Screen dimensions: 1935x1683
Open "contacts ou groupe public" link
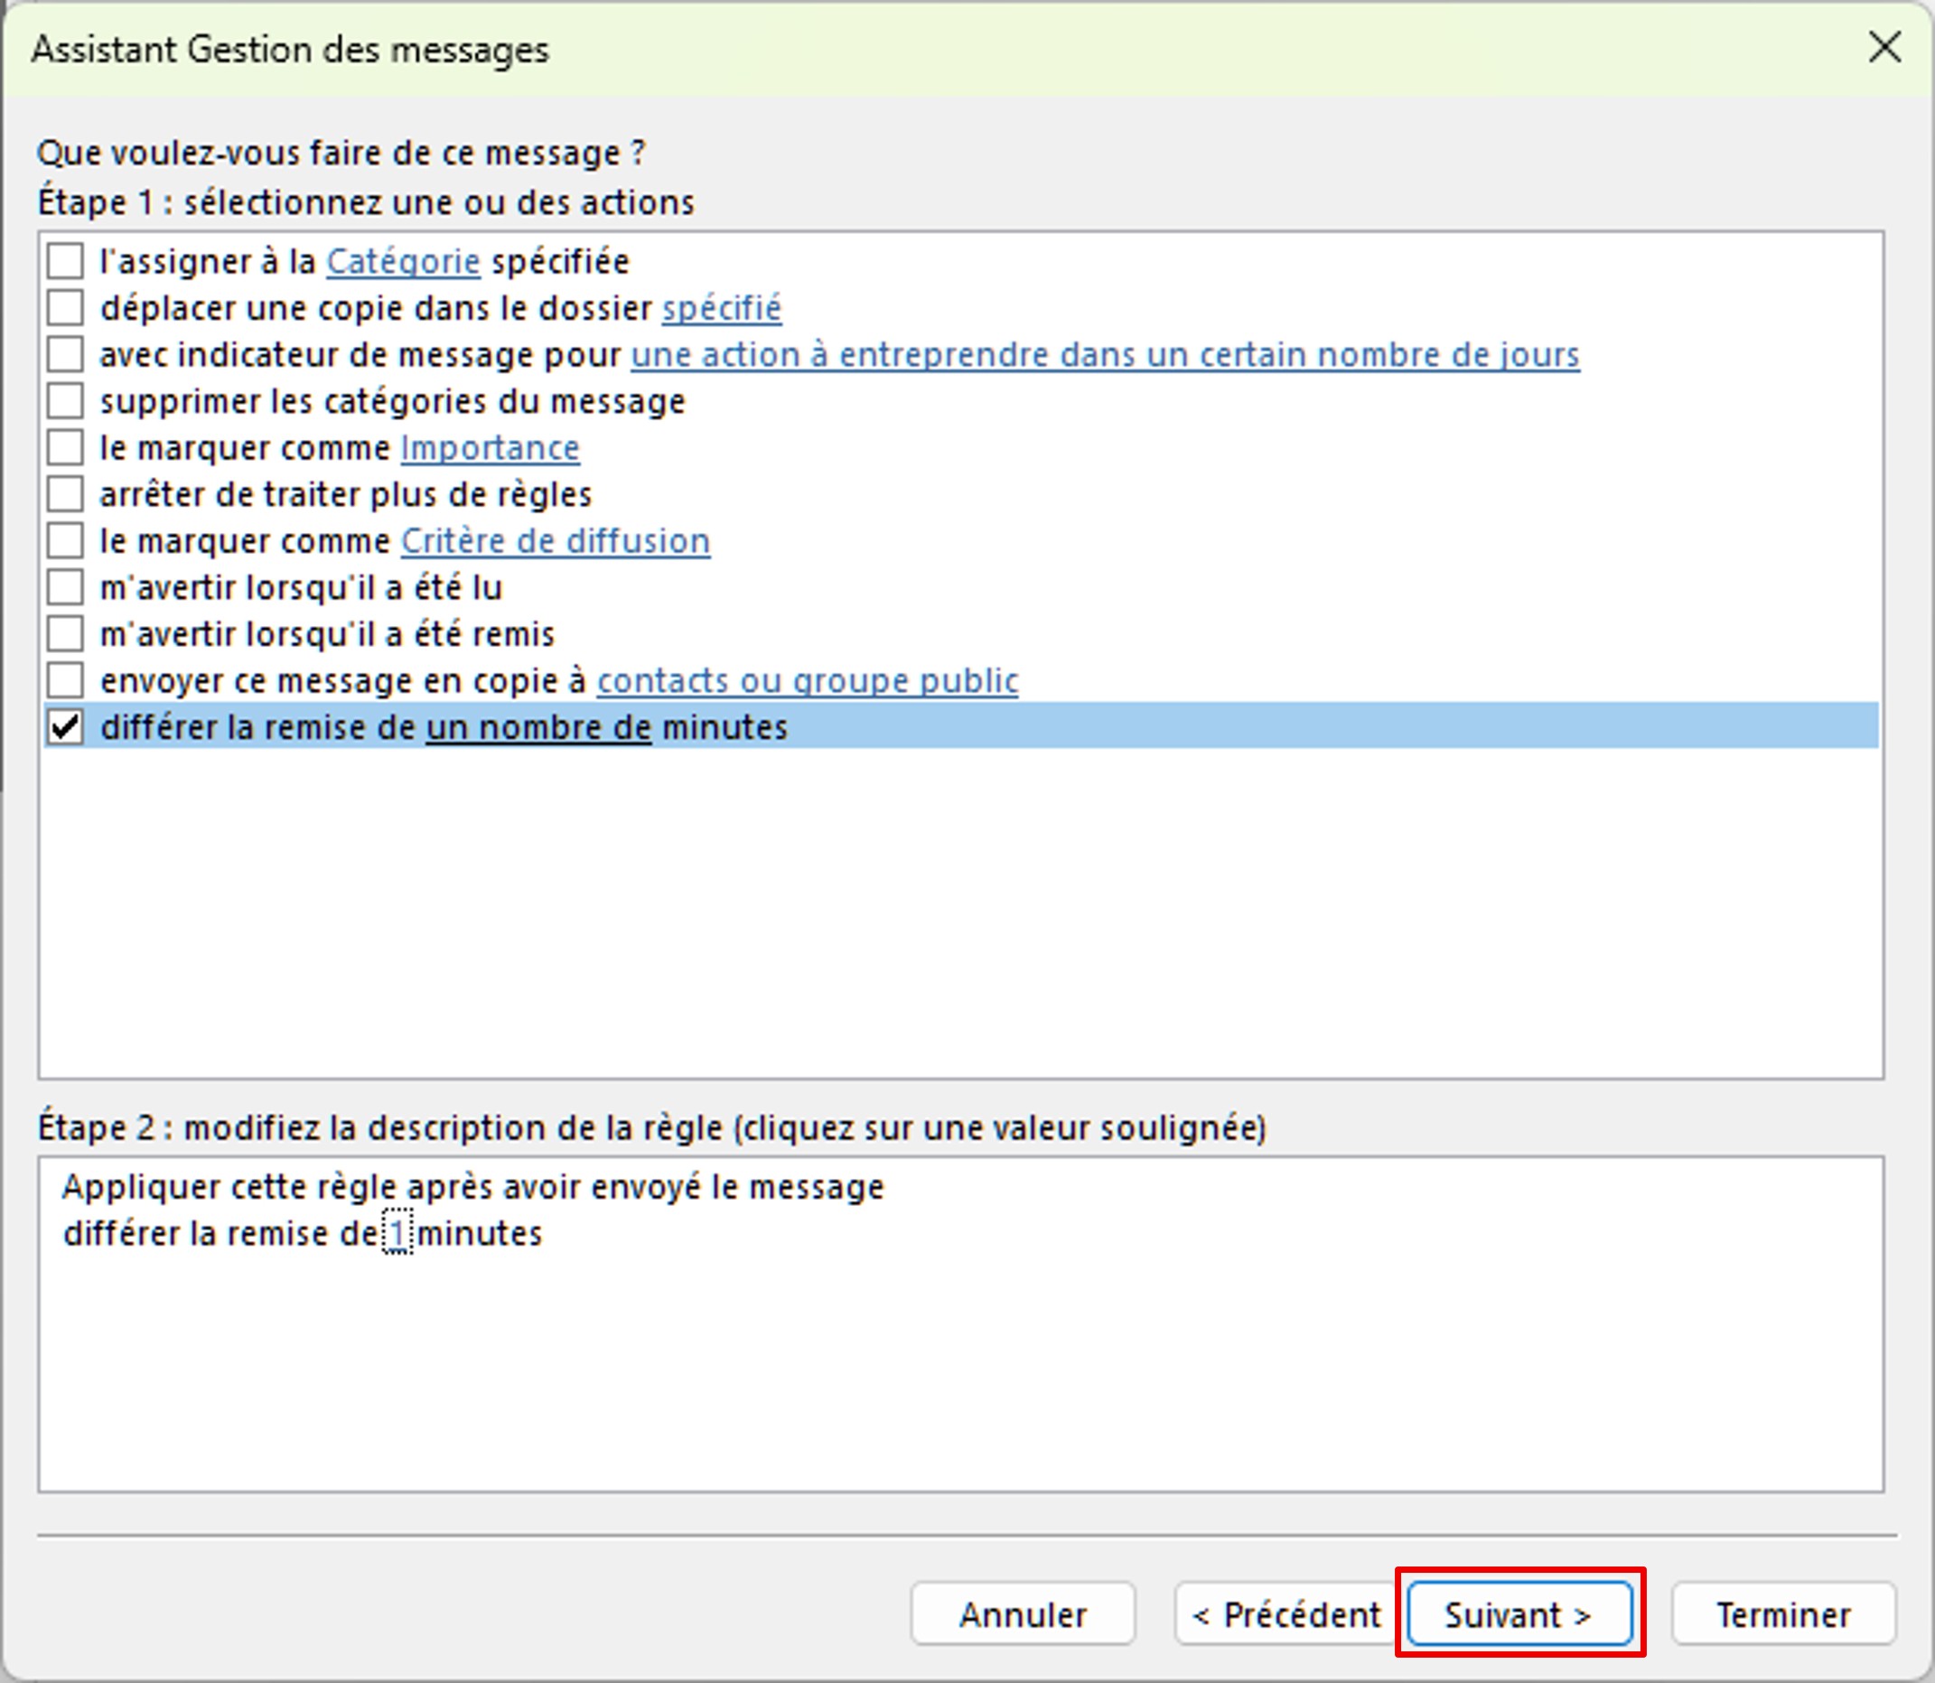coord(807,681)
